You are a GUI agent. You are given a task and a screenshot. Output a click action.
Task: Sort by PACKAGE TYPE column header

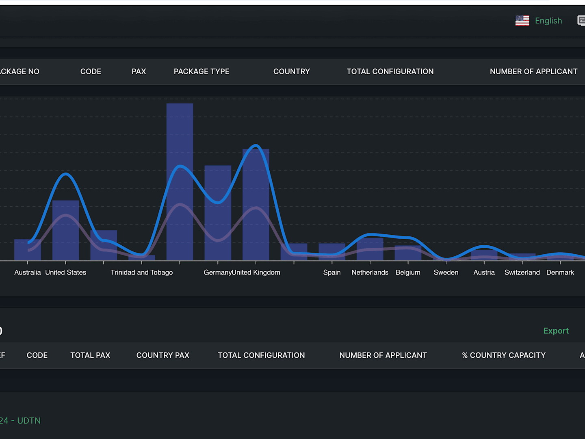coord(201,71)
